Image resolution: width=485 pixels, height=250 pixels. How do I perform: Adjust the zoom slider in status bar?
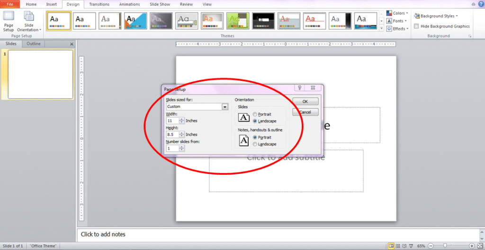445,246
